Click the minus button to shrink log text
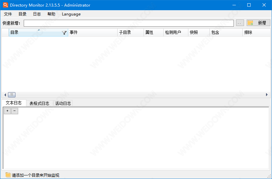 14,111
